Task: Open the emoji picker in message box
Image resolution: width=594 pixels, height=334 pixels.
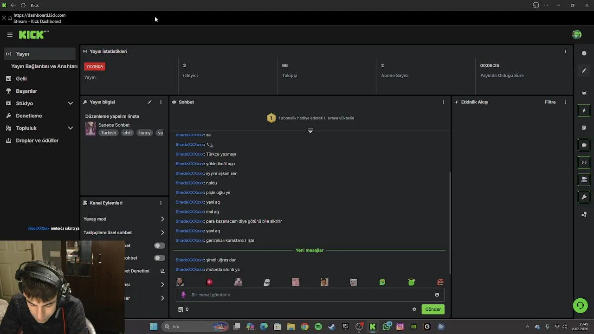Action: click(437, 295)
